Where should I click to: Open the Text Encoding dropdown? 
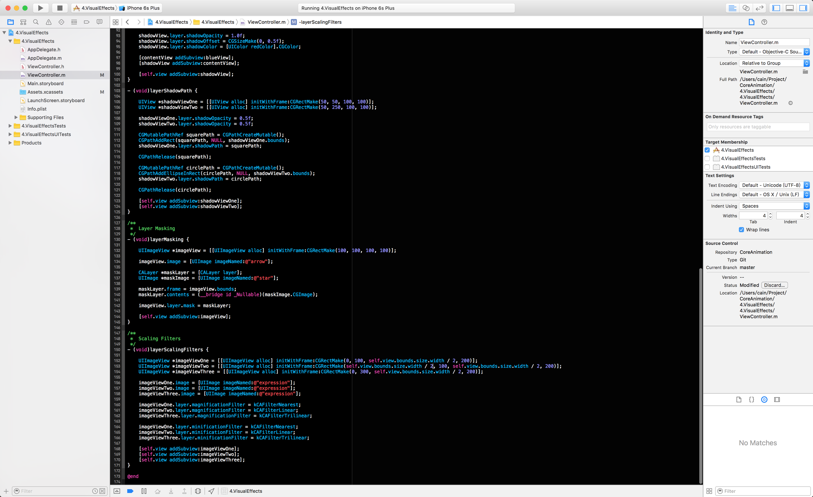pyautogui.click(x=774, y=185)
